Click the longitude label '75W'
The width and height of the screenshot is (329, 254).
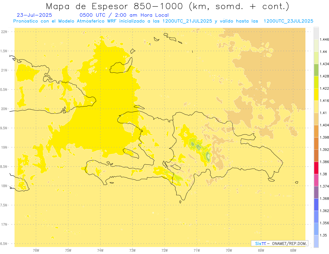click(x=68, y=250)
